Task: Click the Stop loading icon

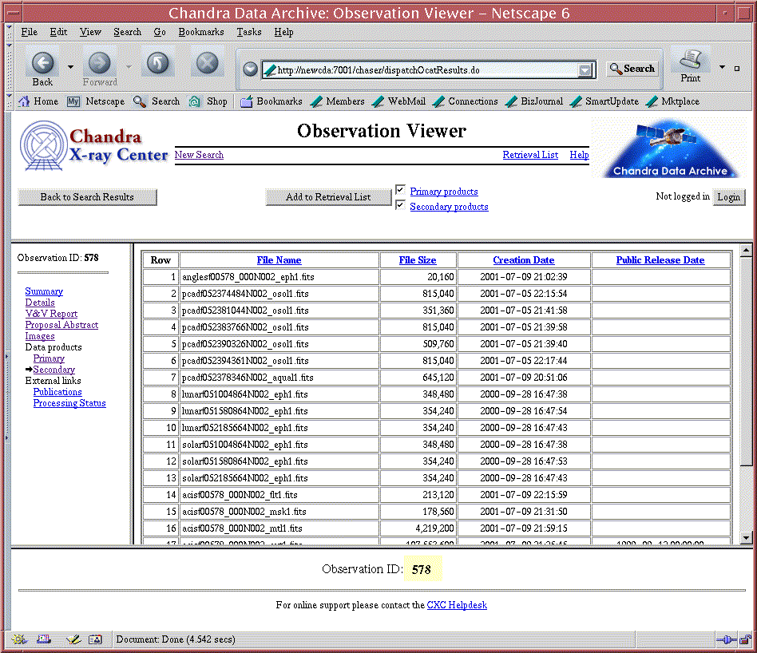Action: tap(208, 63)
